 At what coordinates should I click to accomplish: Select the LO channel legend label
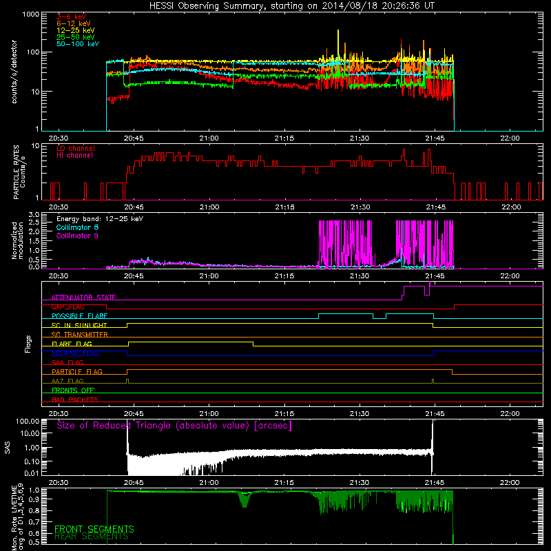pyautogui.click(x=76, y=148)
